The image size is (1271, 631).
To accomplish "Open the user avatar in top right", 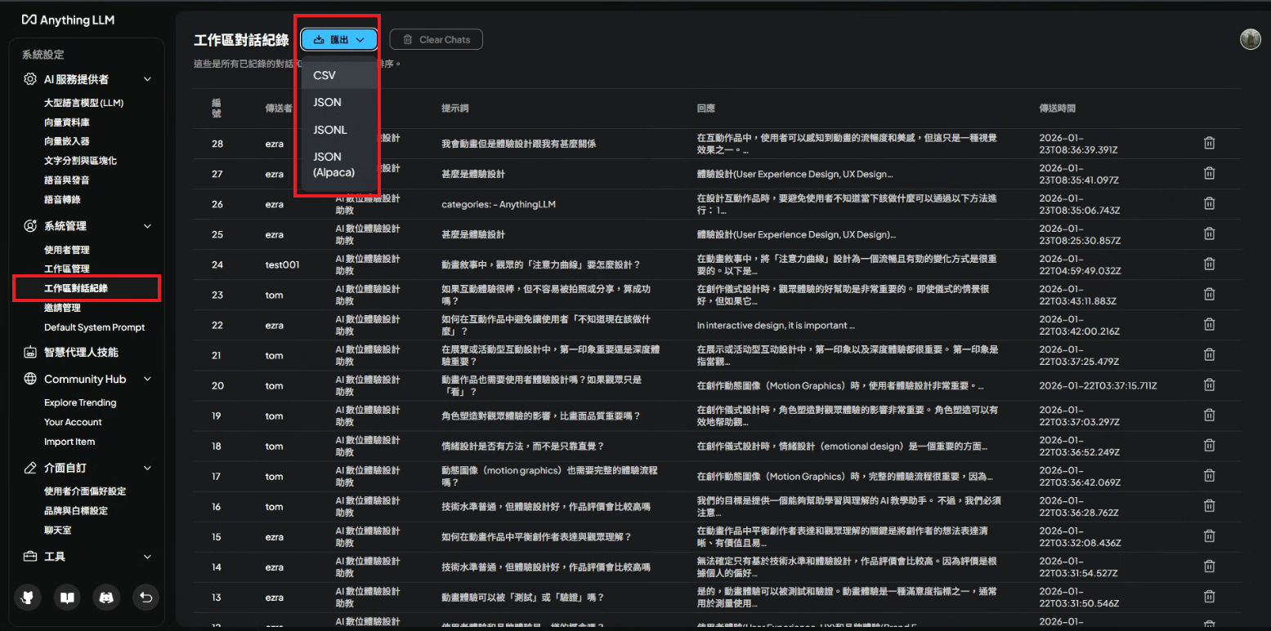I will [1250, 39].
